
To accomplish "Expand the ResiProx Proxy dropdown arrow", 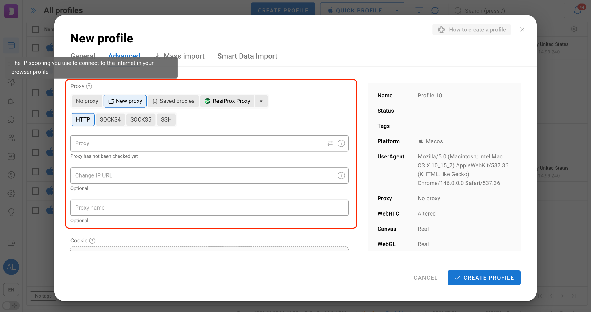I will tap(261, 101).
